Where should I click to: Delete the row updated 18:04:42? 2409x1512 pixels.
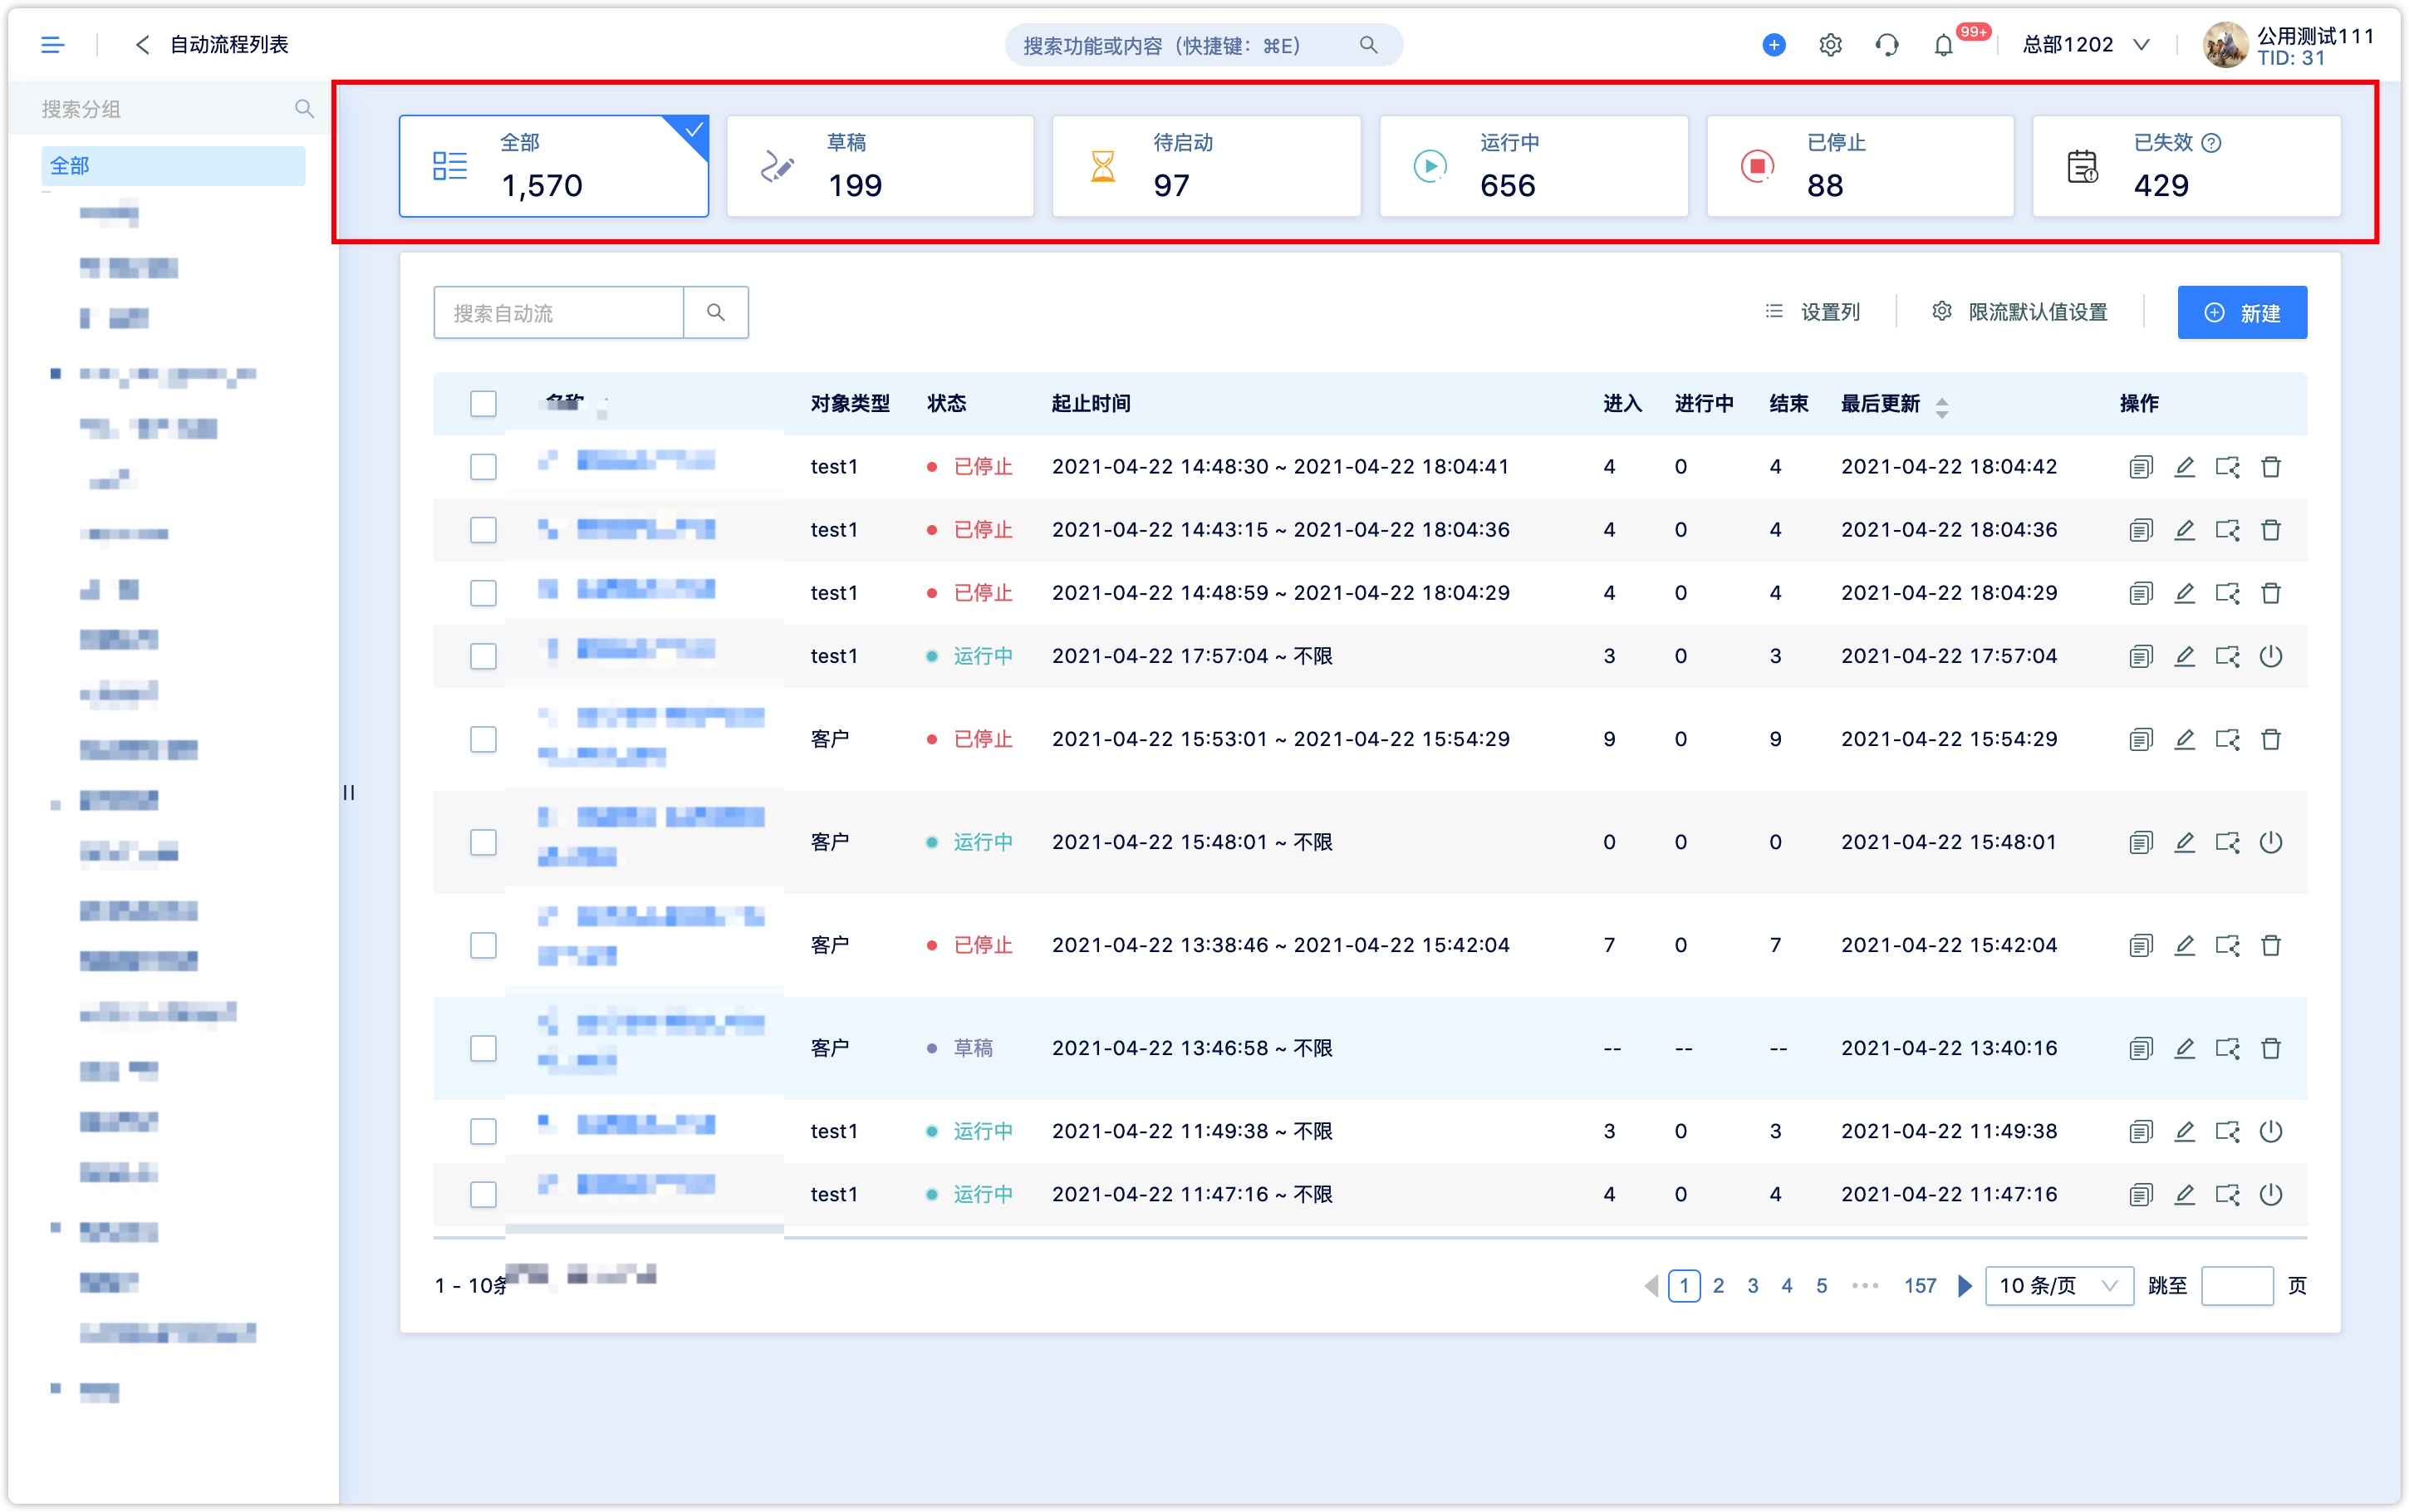point(2270,467)
